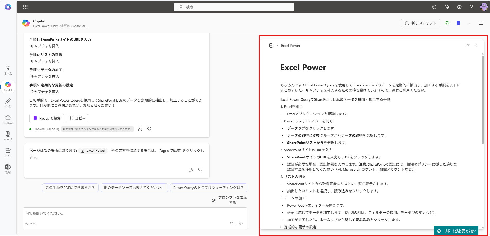
Task: Click page line 3. SharePointサイトのURLを入力
Action: pos(306,150)
